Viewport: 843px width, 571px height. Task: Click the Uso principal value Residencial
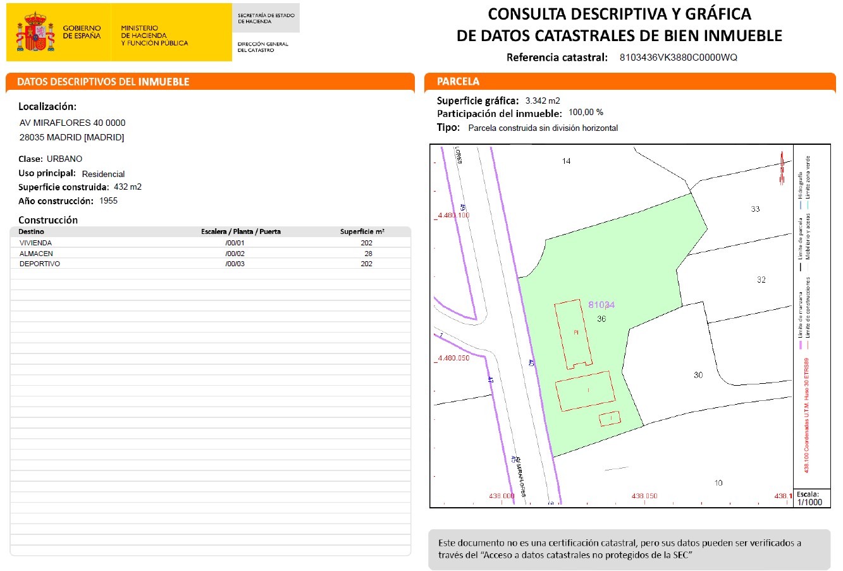pos(103,174)
